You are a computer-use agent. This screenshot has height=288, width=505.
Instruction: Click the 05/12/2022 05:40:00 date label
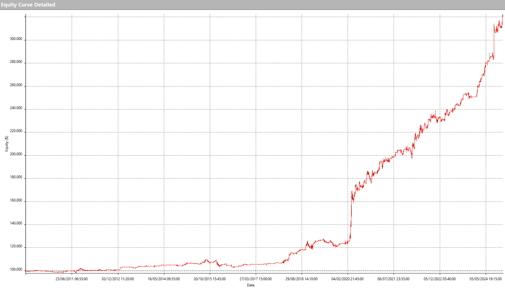440,279
